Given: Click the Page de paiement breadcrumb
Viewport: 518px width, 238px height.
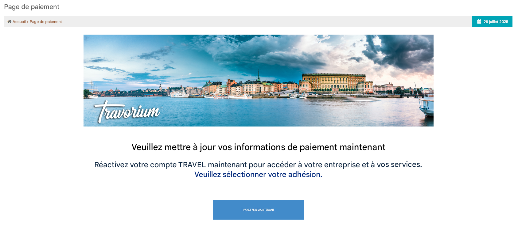Looking at the screenshot, I should (46, 22).
